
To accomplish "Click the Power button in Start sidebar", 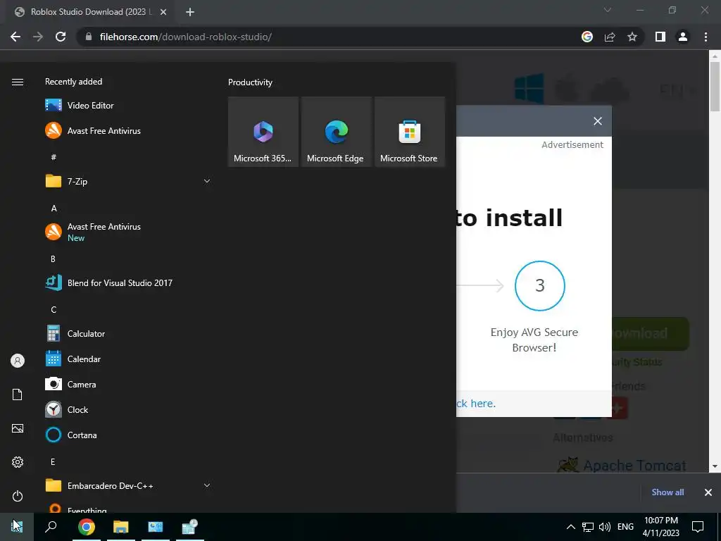I will click(x=18, y=496).
